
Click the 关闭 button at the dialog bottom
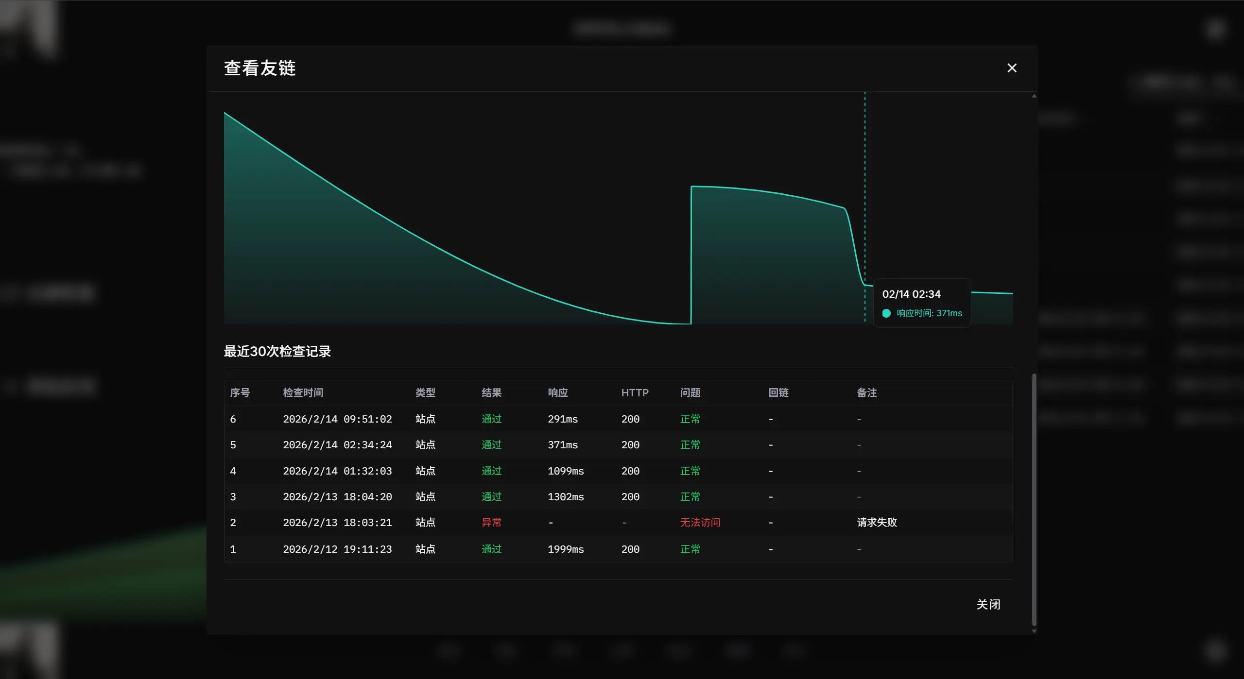coord(988,604)
